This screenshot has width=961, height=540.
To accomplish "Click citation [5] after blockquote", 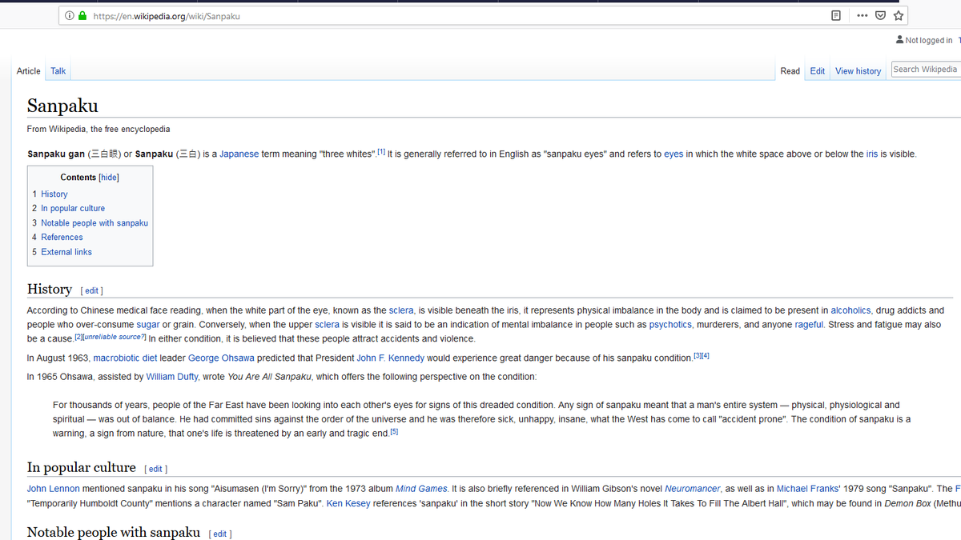I will click(x=393, y=432).
